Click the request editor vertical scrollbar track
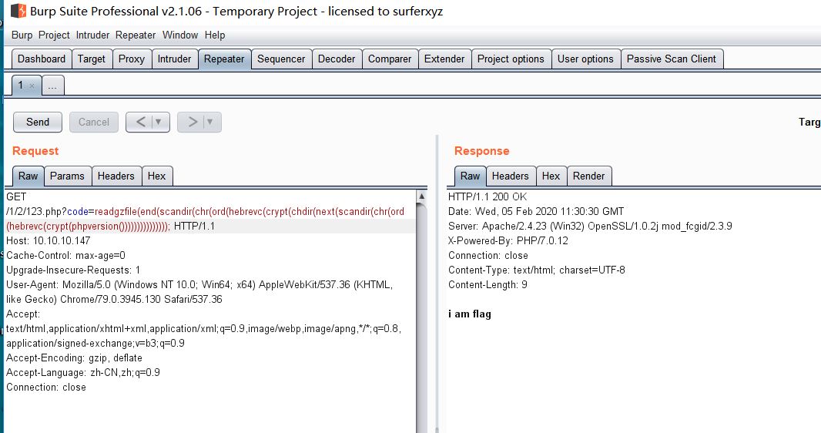Screen dimensions: 821x433 click(x=421, y=317)
